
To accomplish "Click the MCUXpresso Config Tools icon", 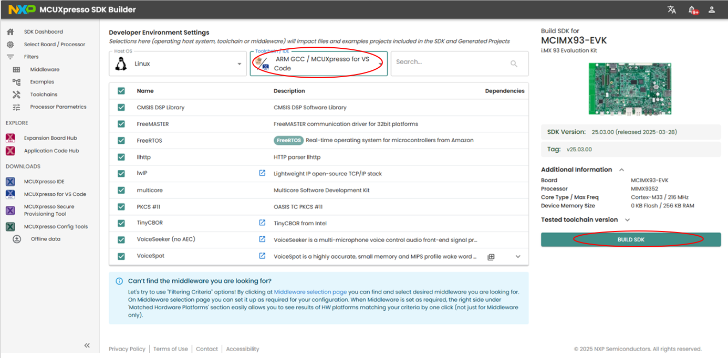I will pyautogui.click(x=10, y=227).
